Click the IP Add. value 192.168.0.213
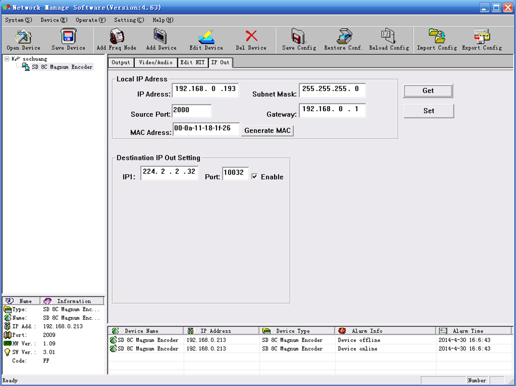 tap(63, 327)
